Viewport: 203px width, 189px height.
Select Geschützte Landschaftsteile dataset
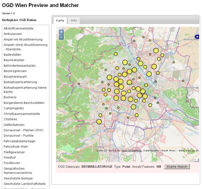[x=25, y=184]
